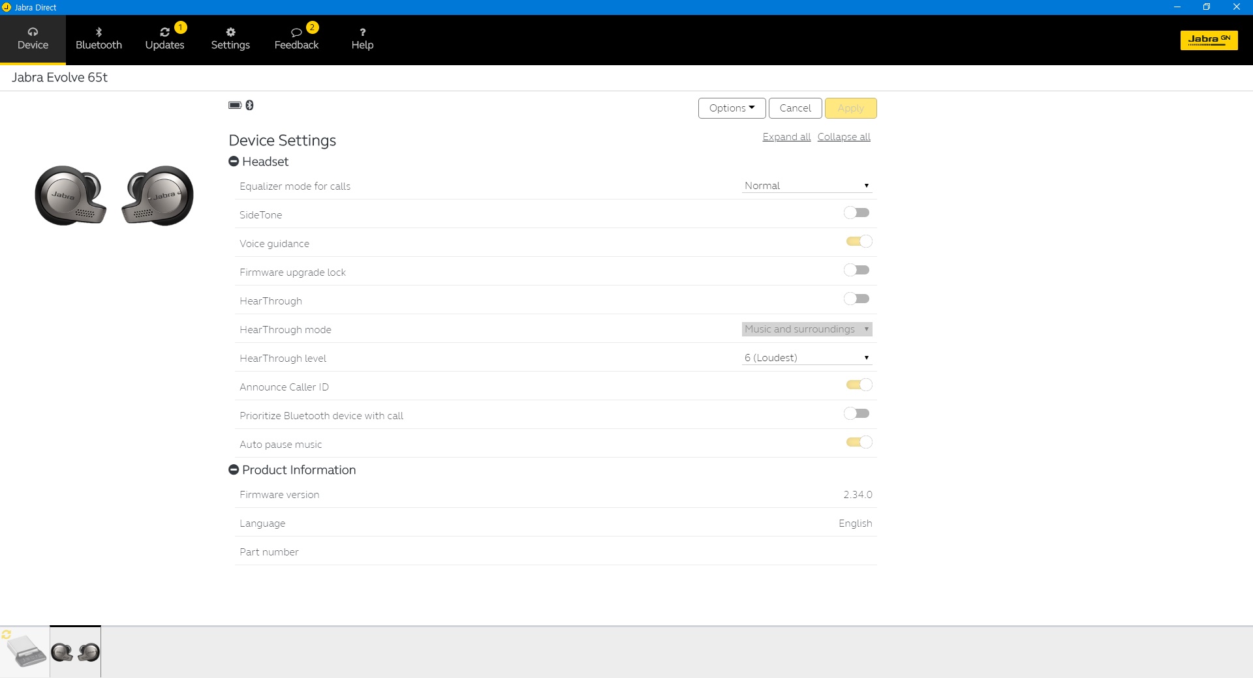The image size is (1253, 678).
Task: Click the Jabra Evolve 65t title
Action: pos(59,78)
